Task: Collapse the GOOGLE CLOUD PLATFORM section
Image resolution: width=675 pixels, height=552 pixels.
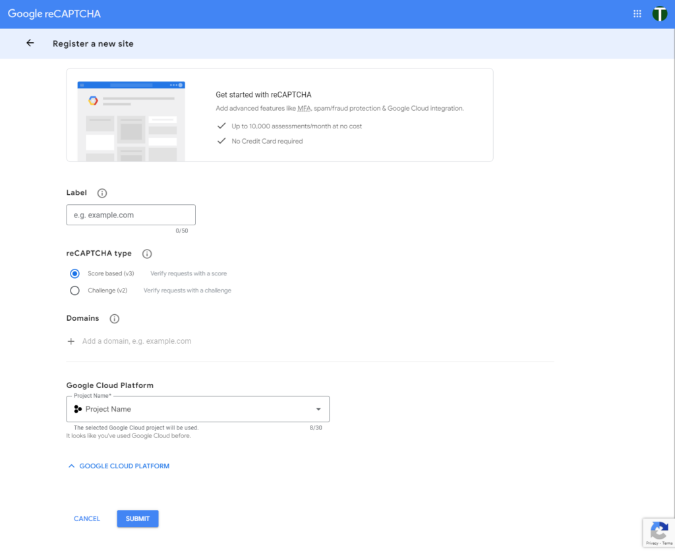Action: click(x=119, y=466)
